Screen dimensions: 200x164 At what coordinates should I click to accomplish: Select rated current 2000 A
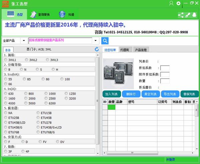pyautogui.click(x=26, y=98)
